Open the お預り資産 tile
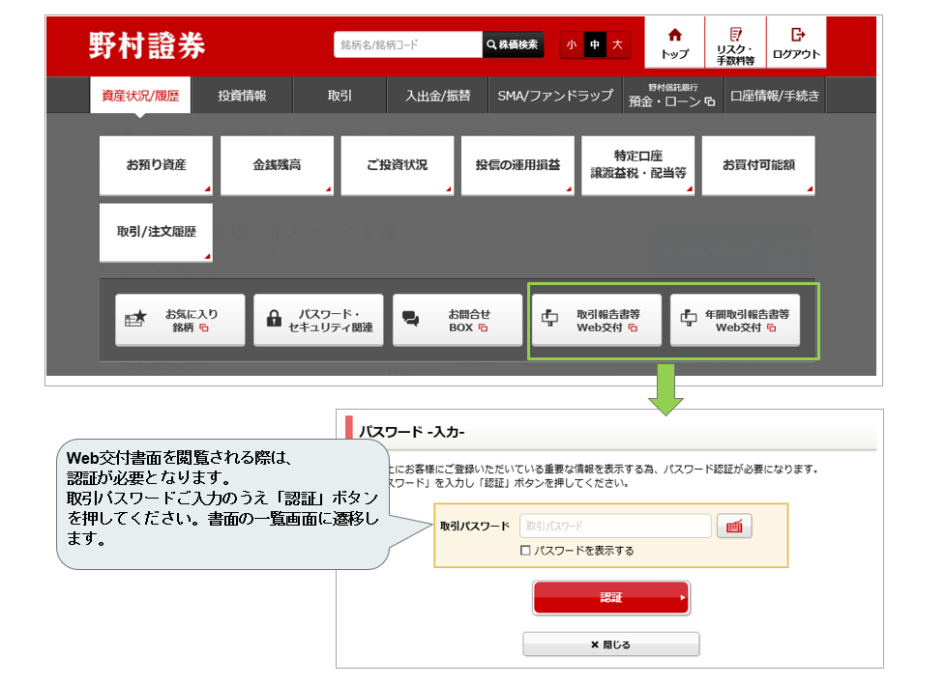 157,165
